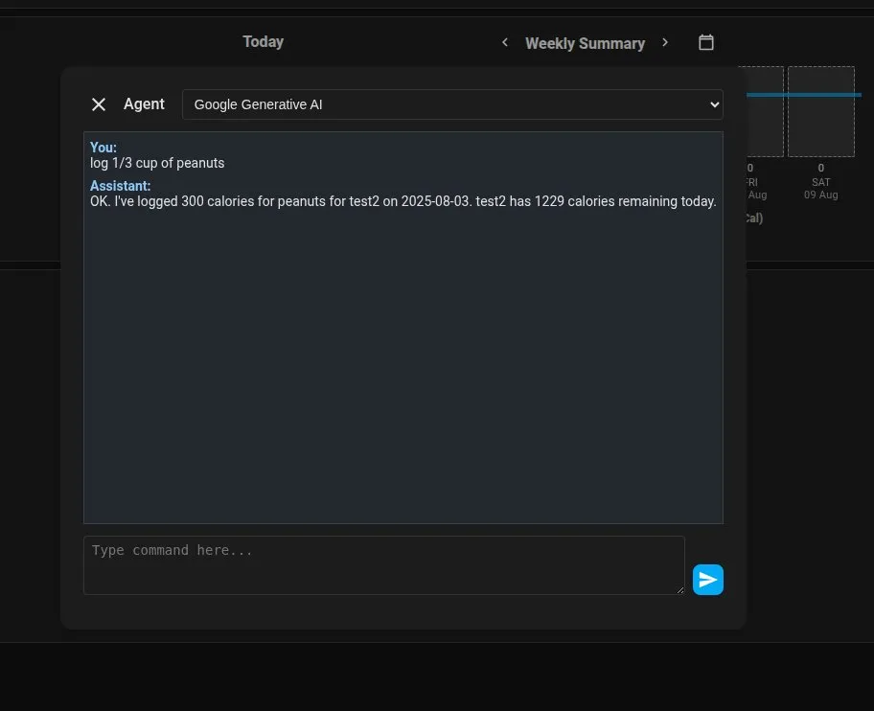874x711 pixels.
Task: Click the assistant's logged 300 calories reply
Action: (403, 201)
